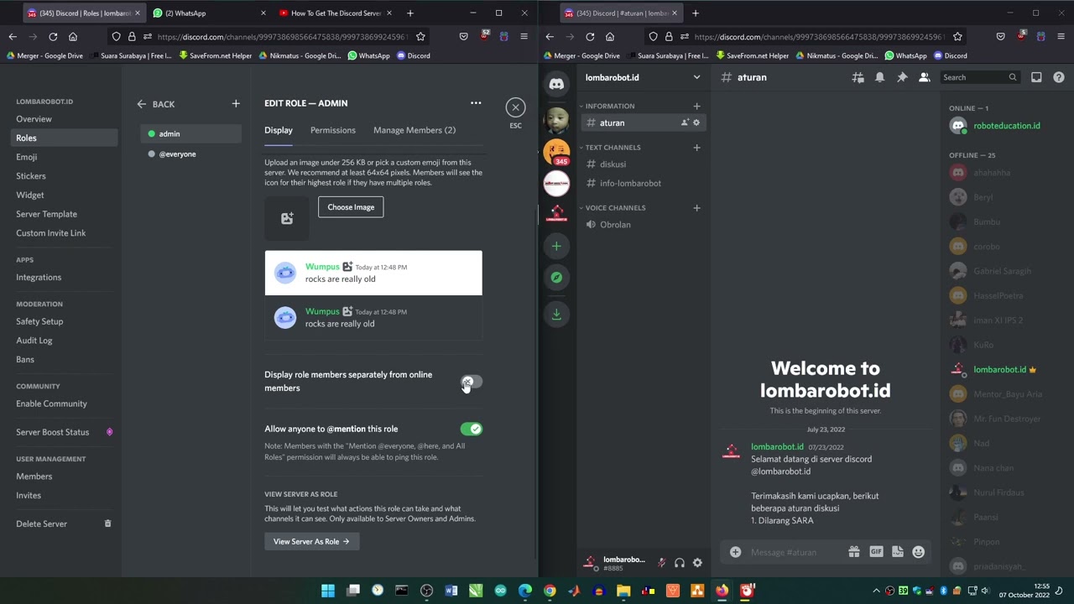Open Firefox on the taskbar
1074x604 pixels.
pos(722,591)
